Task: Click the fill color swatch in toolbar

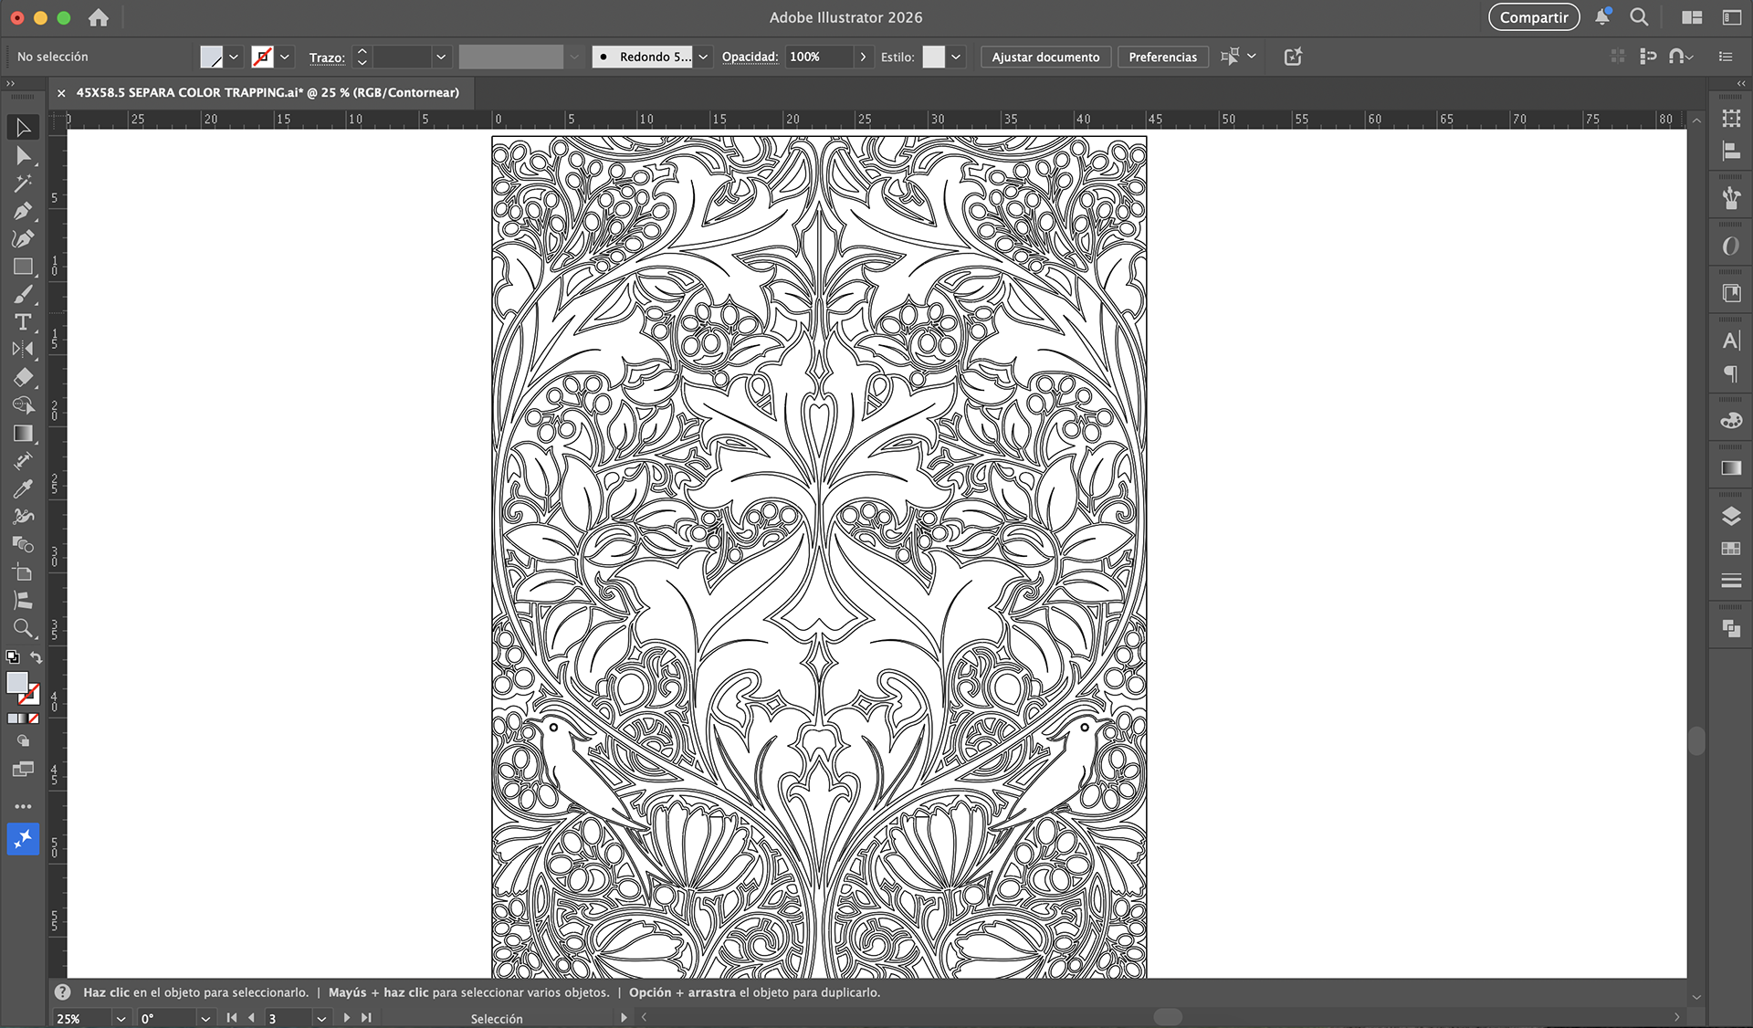Action: (16, 682)
